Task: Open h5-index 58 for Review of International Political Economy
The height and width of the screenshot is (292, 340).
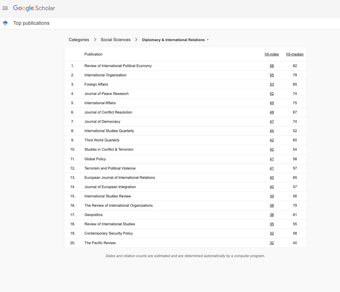Action: click(x=272, y=66)
